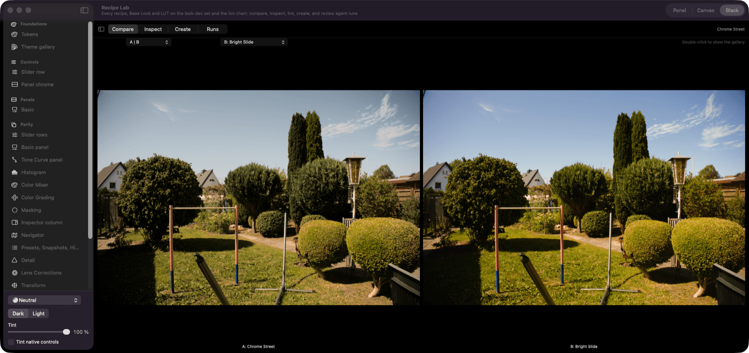Open the B: Bright Slide recipe dropdown
Image resolution: width=749 pixels, height=353 pixels.
coord(254,42)
